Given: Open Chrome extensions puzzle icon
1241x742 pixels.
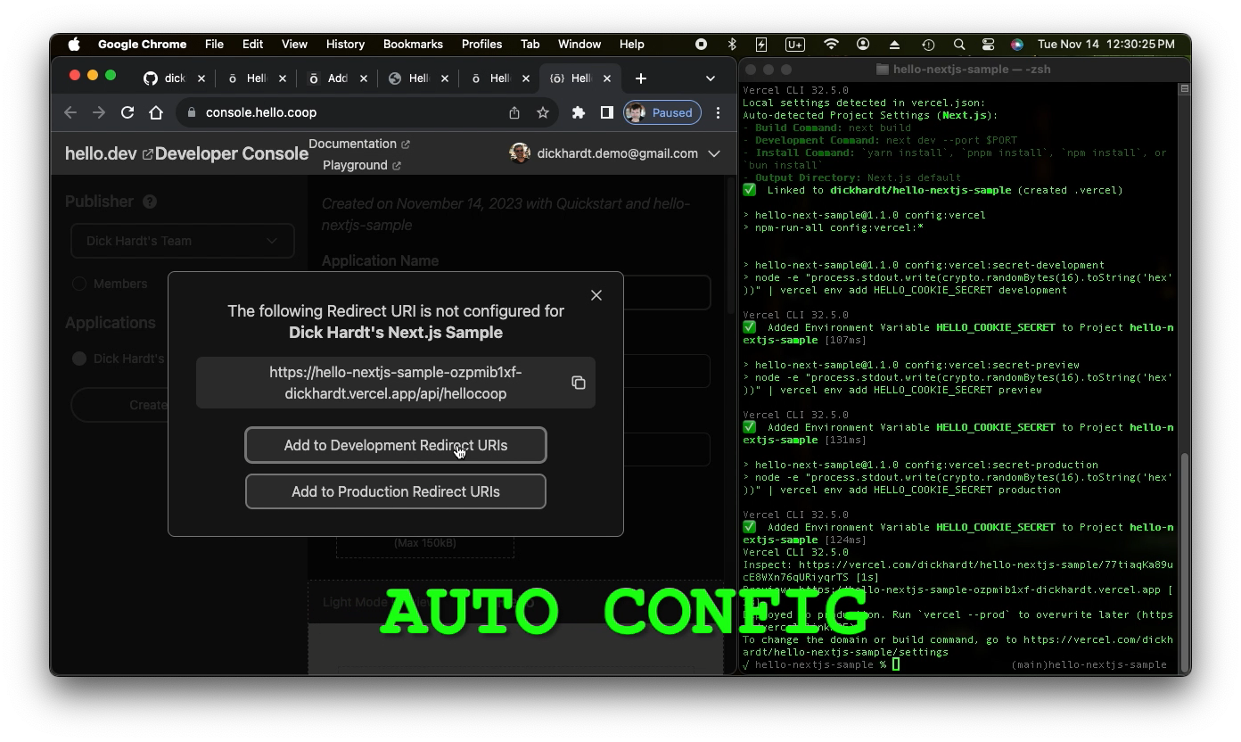Looking at the screenshot, I should (579, 112).
